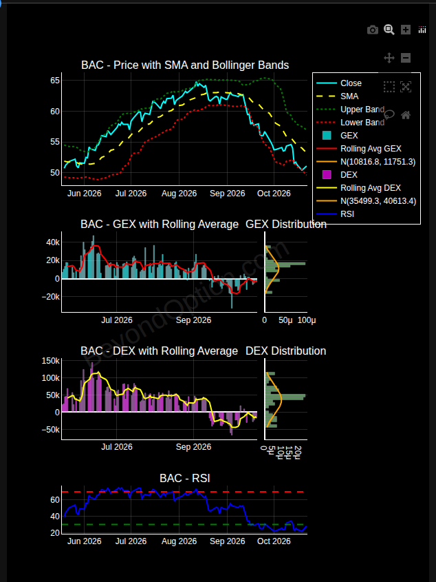Click '20μ' label on DEX Distribution axis
Image resolution: width=436 pixels, height=582 pixels.
point(296,453)
